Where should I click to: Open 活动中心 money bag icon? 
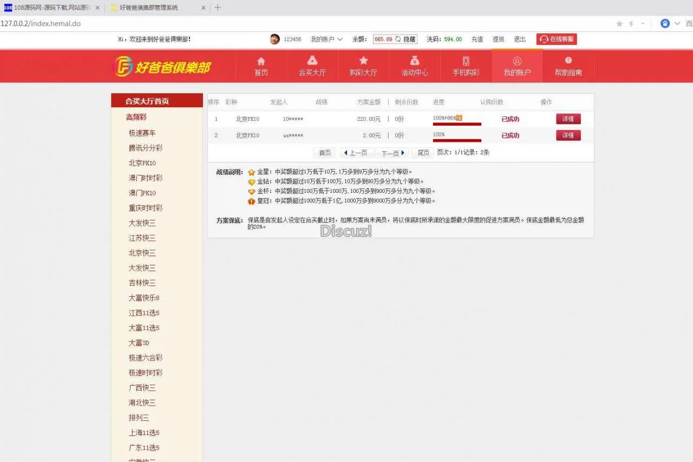click(414, 61)
